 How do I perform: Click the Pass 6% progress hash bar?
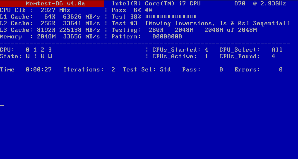tap(149, 10)
